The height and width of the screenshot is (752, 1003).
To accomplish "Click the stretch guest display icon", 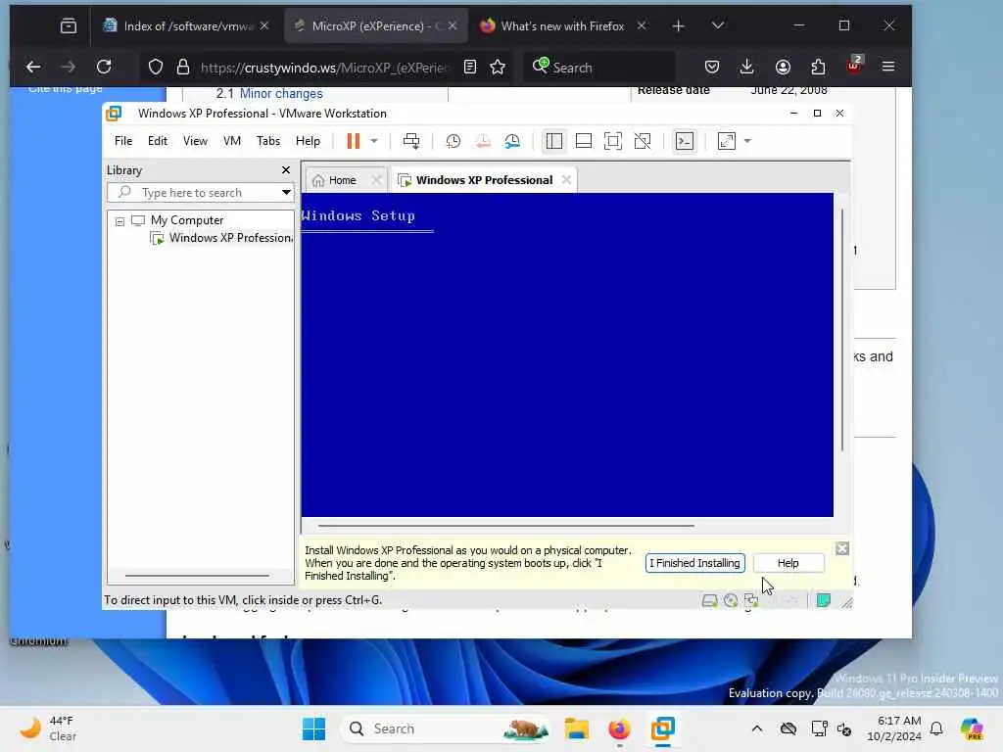I will (x=727, y=141).
